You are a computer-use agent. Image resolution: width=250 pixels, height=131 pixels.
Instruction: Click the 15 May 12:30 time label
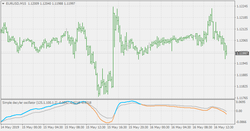click(96, 127)
